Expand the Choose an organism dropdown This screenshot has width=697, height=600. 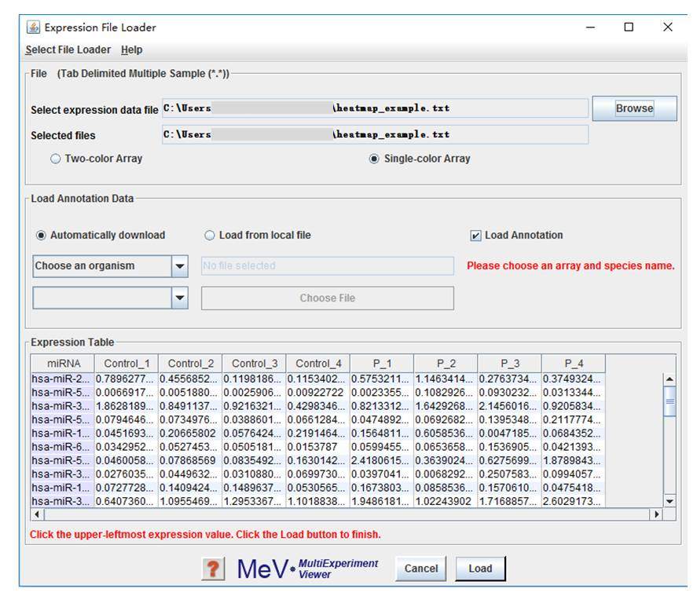(x=180, y=266)
